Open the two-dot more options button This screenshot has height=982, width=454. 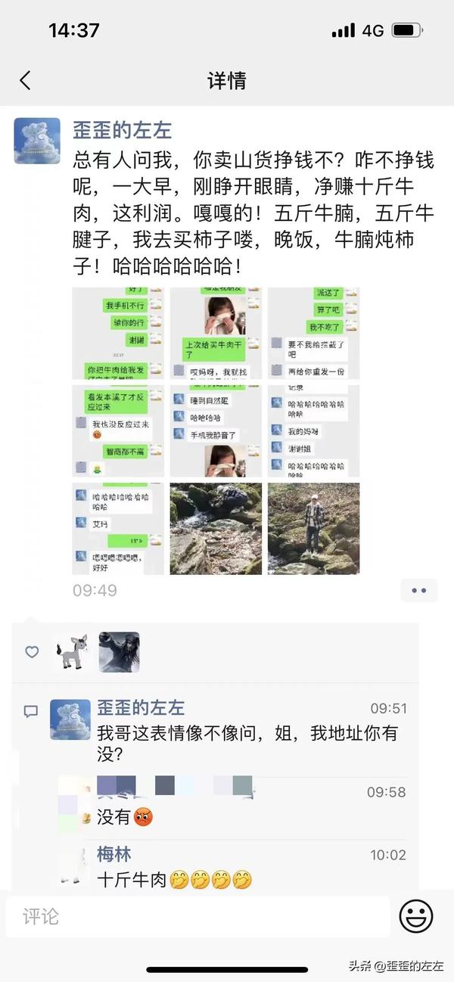click(x=419, y=590)
